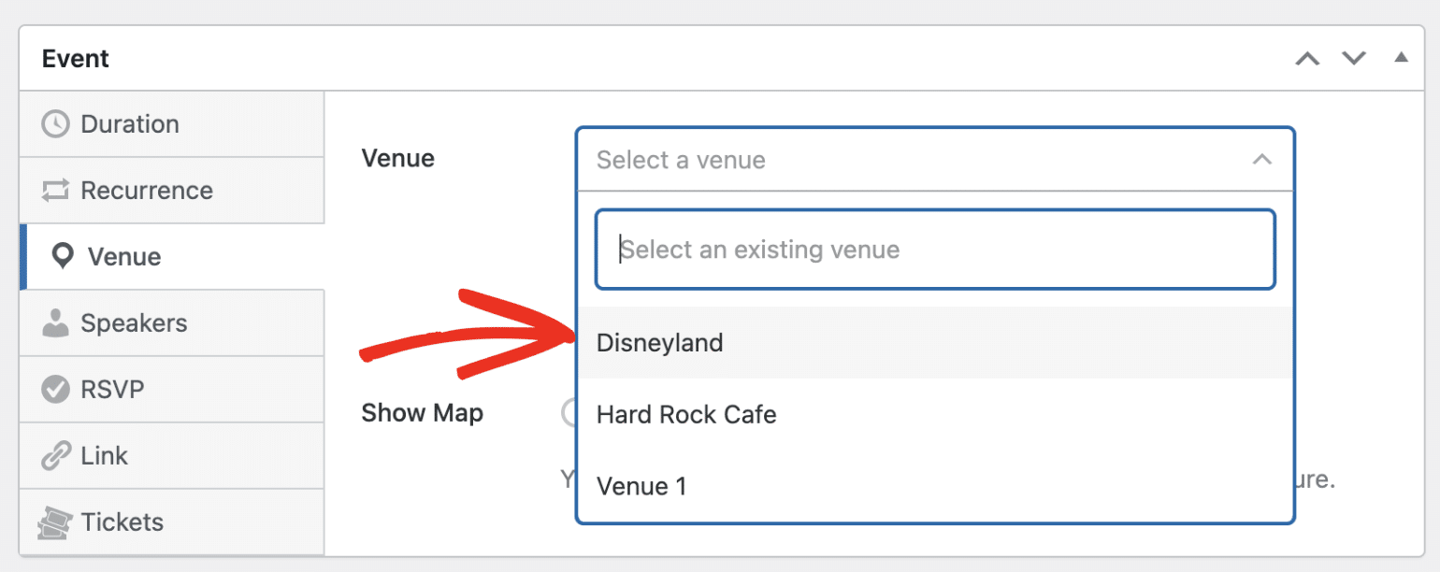Viewport: 1440px width, 572px height.
Task: Toggle the Show Map radio option
Action: pos(569,413)
